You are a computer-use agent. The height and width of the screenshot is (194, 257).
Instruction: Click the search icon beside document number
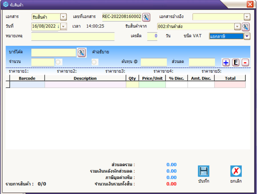click(146, 17)
